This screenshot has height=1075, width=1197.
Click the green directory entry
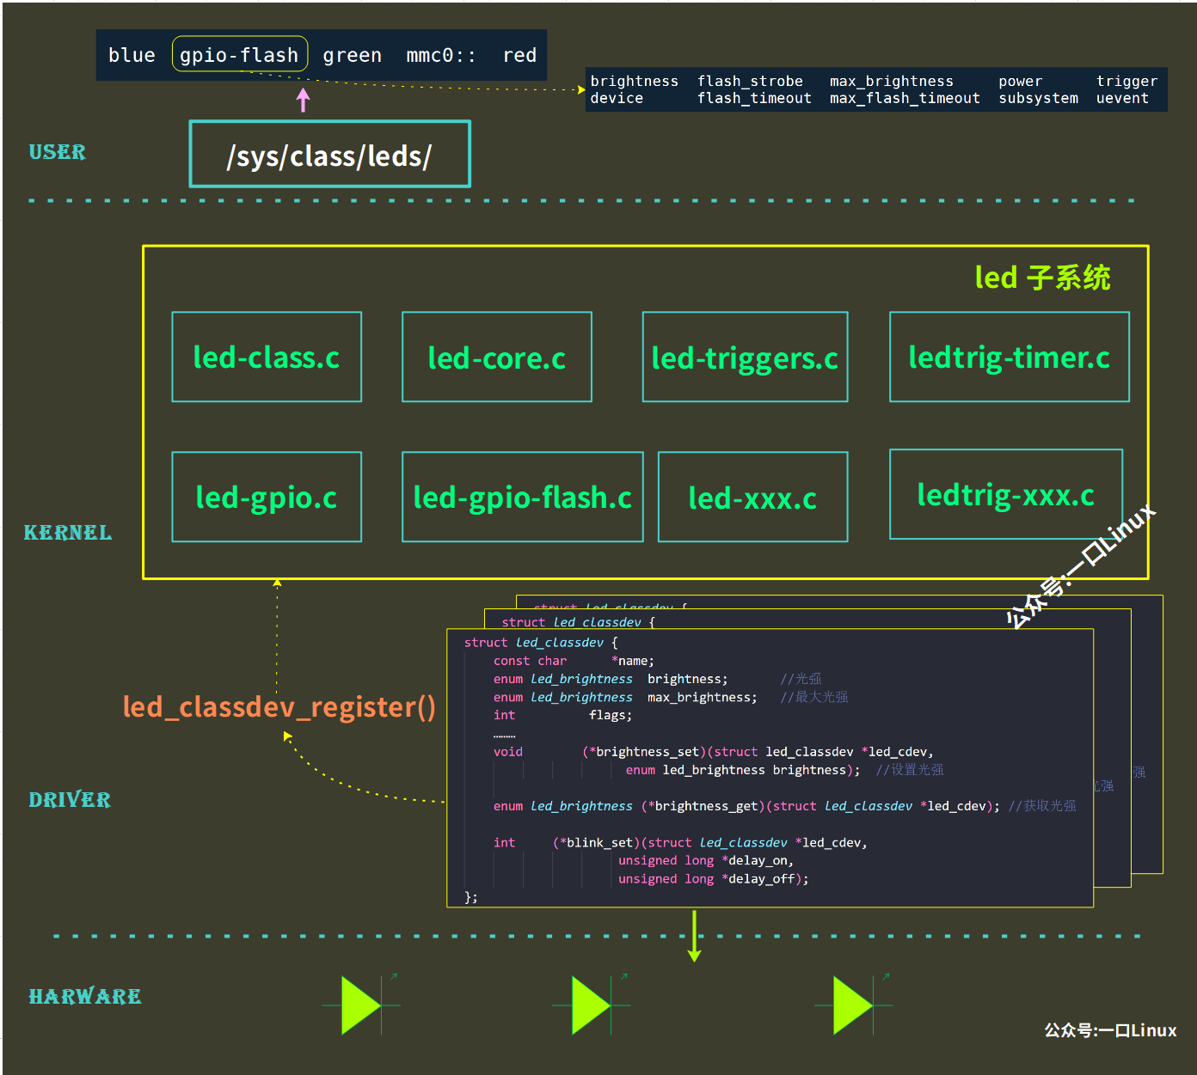click(x=352, y=55)
